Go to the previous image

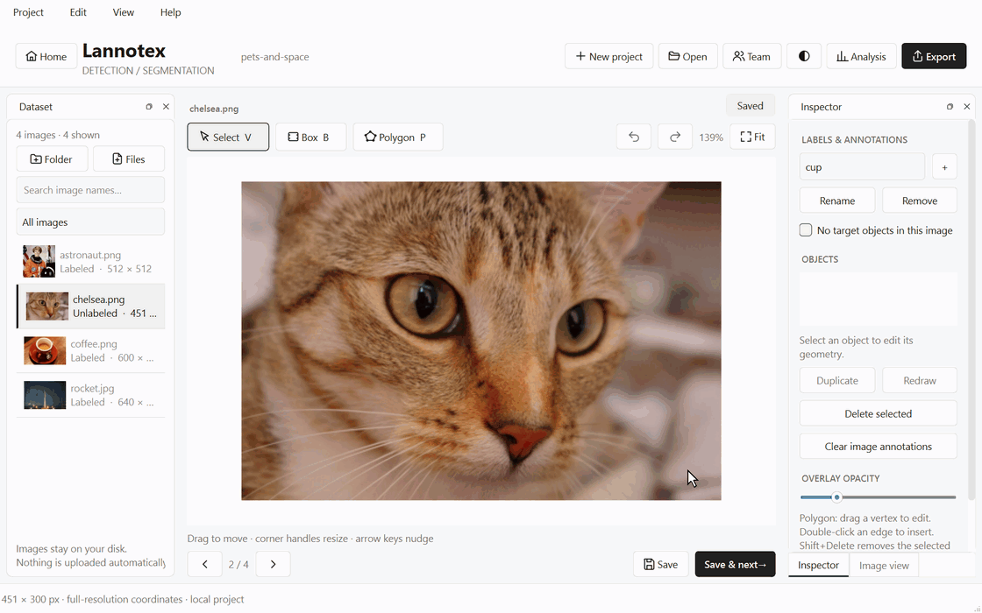click(205, 564)
